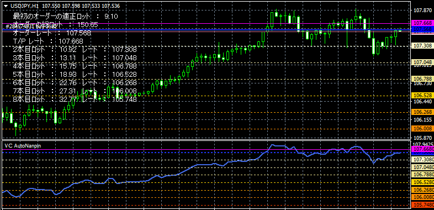Viewport: 434px width, 210px height.
Task: Click the orange 106.268 level label
Action: pos(422,112)
